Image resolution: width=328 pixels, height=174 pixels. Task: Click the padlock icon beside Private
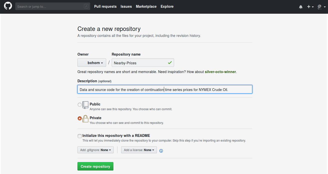(x=85, y=118)
